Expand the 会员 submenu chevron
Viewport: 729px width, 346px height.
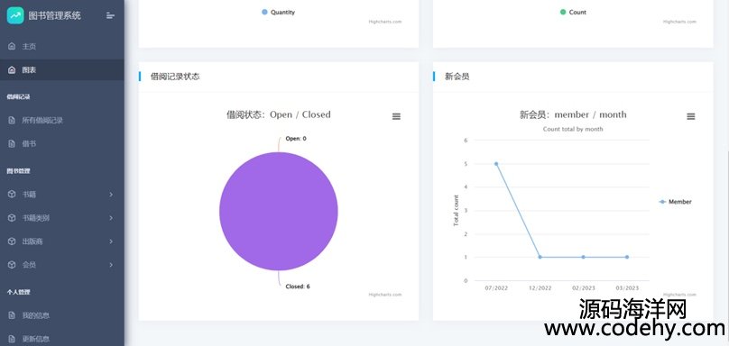coord(111,265)
